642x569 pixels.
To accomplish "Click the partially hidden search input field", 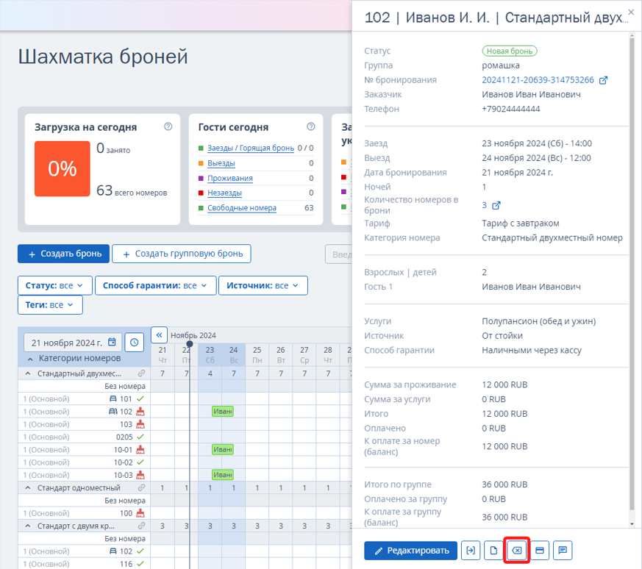I will (x=339, y=254).
